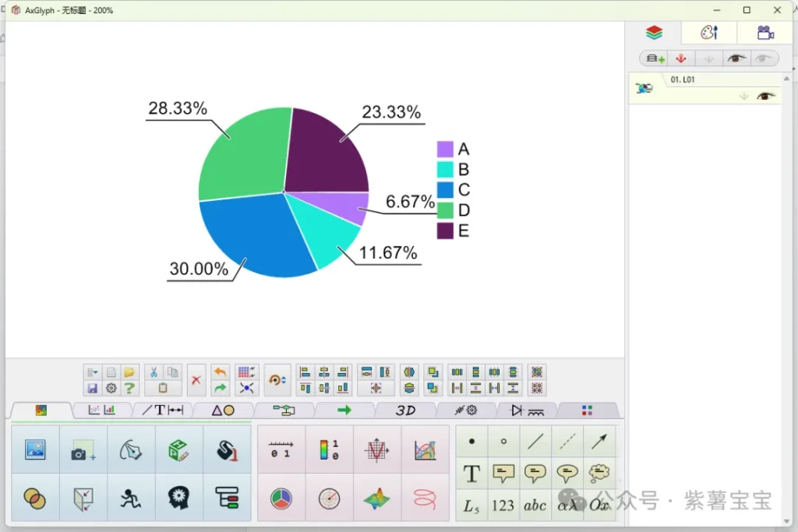Hide all layers with the faded eye button
Viewport: 798px width, 532px height.
coord(764,58)
